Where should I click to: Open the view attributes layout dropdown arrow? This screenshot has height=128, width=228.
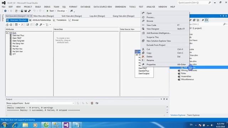click(19, 25)
